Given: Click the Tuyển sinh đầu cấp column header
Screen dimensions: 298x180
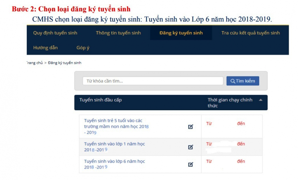Looking at the screenshot, I should pyautogui.click(x=101, y=100).
